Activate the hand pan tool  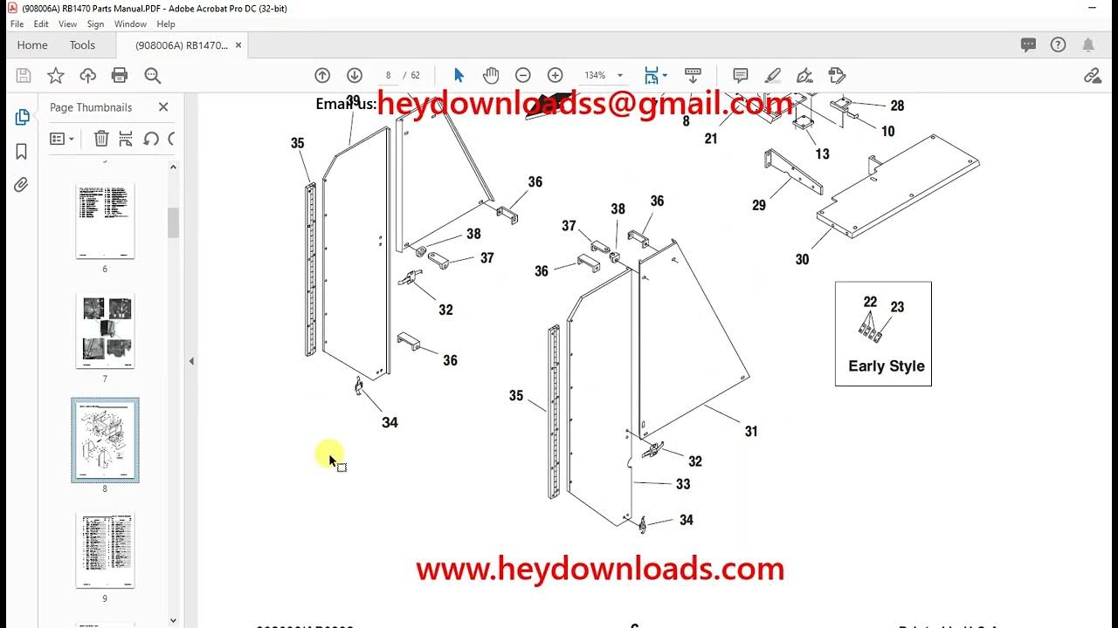coord(491,76)
